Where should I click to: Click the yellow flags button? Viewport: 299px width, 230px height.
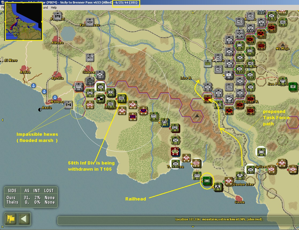pyautogui.click(x=11, y=219)
